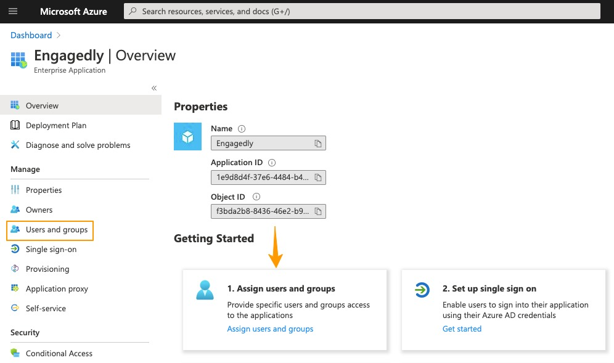
Task: Click the Engagedly name field
Action: pos(268,144)
